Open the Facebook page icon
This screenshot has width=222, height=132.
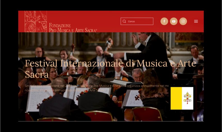164,21
